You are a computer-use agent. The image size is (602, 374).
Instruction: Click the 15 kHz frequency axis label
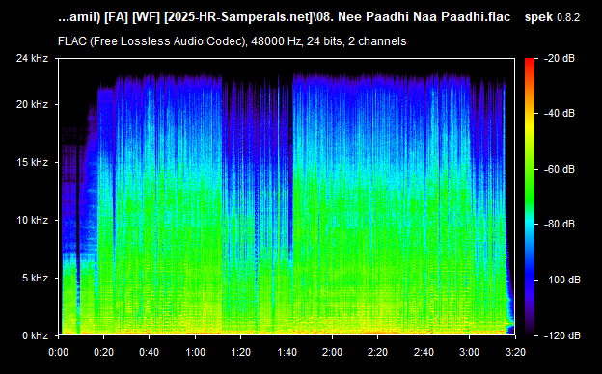pyautogui.click(x=32, y=162)
